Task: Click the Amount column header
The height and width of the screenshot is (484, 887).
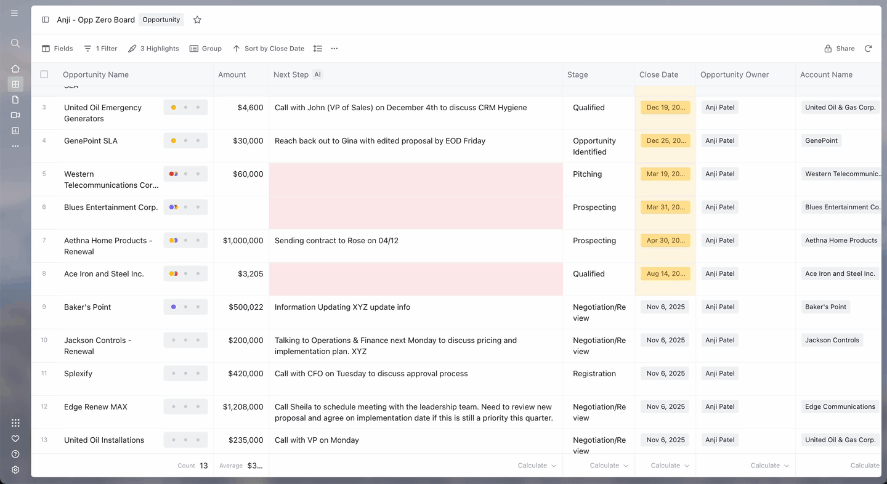Action: click(x=232, y=75)
